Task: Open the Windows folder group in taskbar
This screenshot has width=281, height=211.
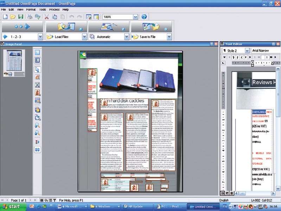Action: pos(105,207)
